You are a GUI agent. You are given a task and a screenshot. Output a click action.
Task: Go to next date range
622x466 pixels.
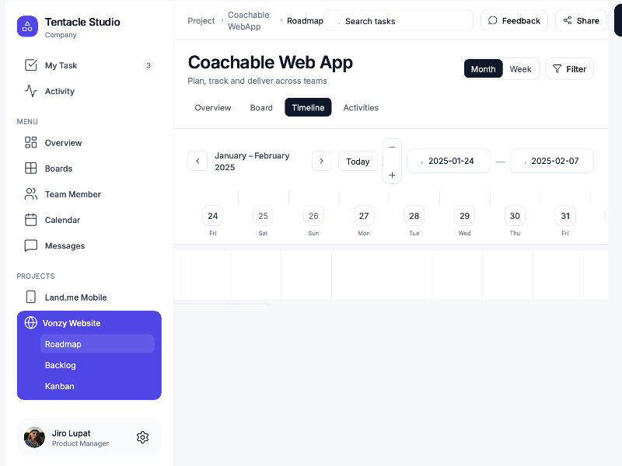point(321,161)
